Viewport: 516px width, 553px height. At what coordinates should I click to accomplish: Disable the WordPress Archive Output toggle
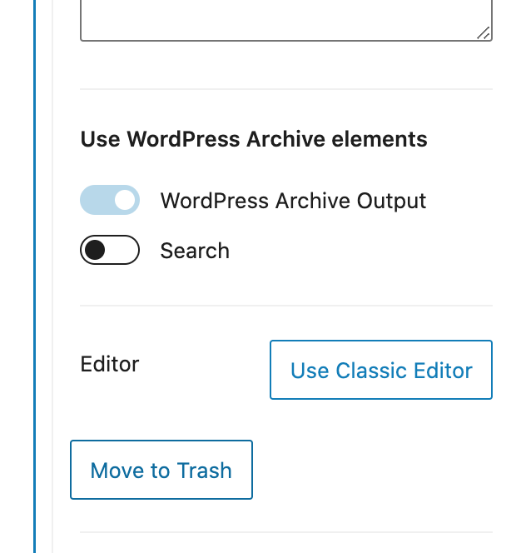(x=110, y=200)
